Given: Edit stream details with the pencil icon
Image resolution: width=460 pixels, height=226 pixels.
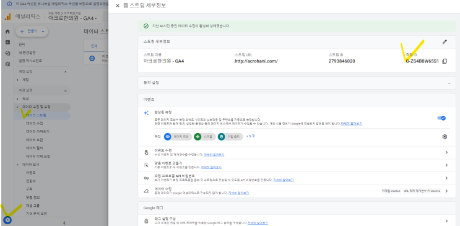Looking at the screenshot, I should [x=445, y=41].
